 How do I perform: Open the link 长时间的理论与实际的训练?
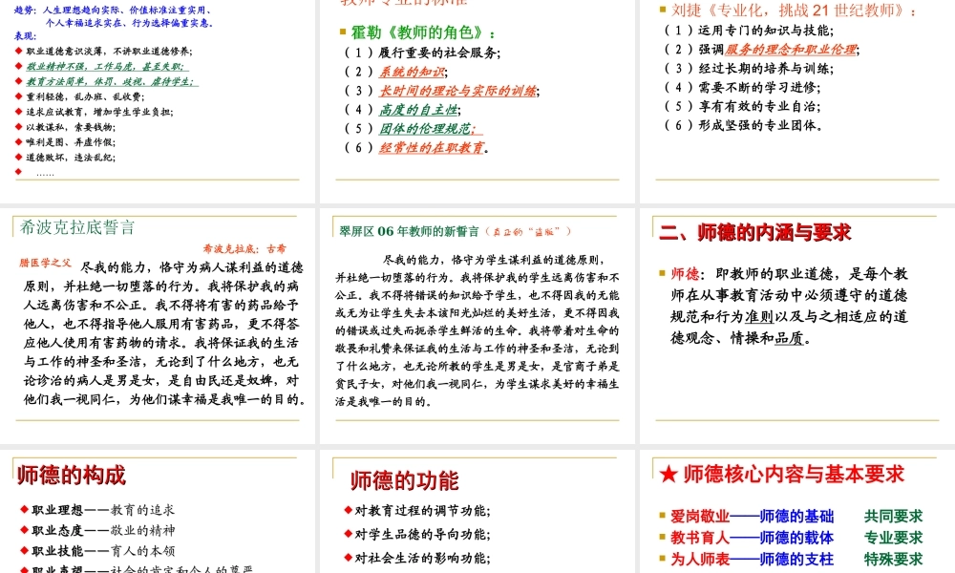[458, 91]
